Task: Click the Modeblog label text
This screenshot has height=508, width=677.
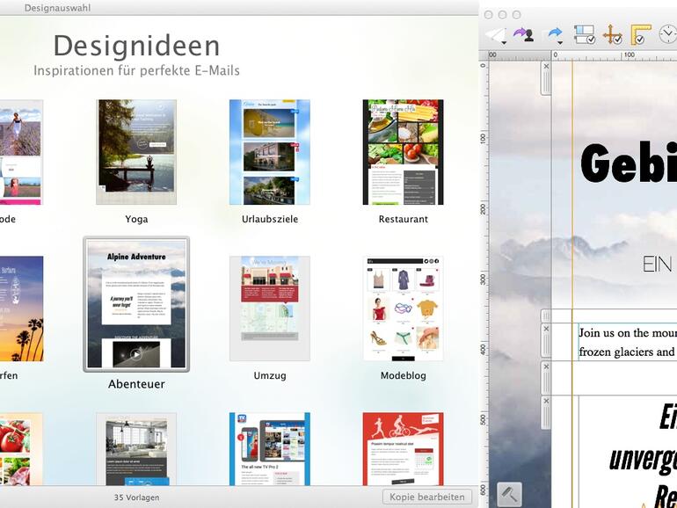Action: click(404, 375)
